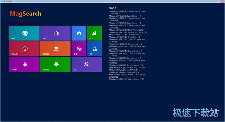Open Smart Customer Service (智能客服) headset tile
Image resolution: width=225 pixels, height=122 pixels.
pos(55,64)
